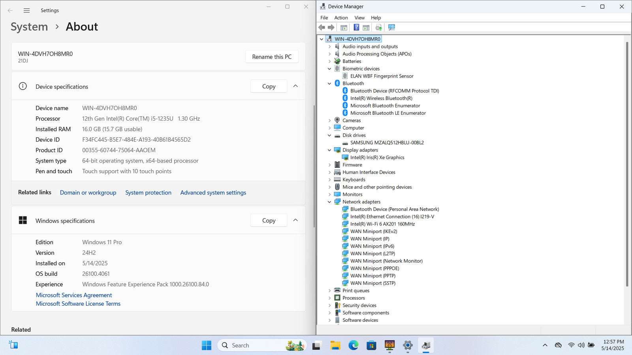Select the Intel(R) Iris(R) Xe Graphics device
Screen dimensions: 632x355
(x=377, y=157)
